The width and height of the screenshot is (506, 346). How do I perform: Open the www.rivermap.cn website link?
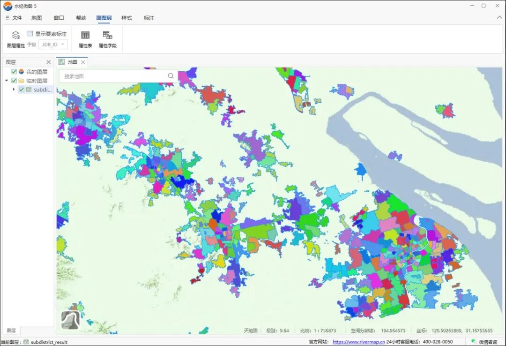pos(358,342)
